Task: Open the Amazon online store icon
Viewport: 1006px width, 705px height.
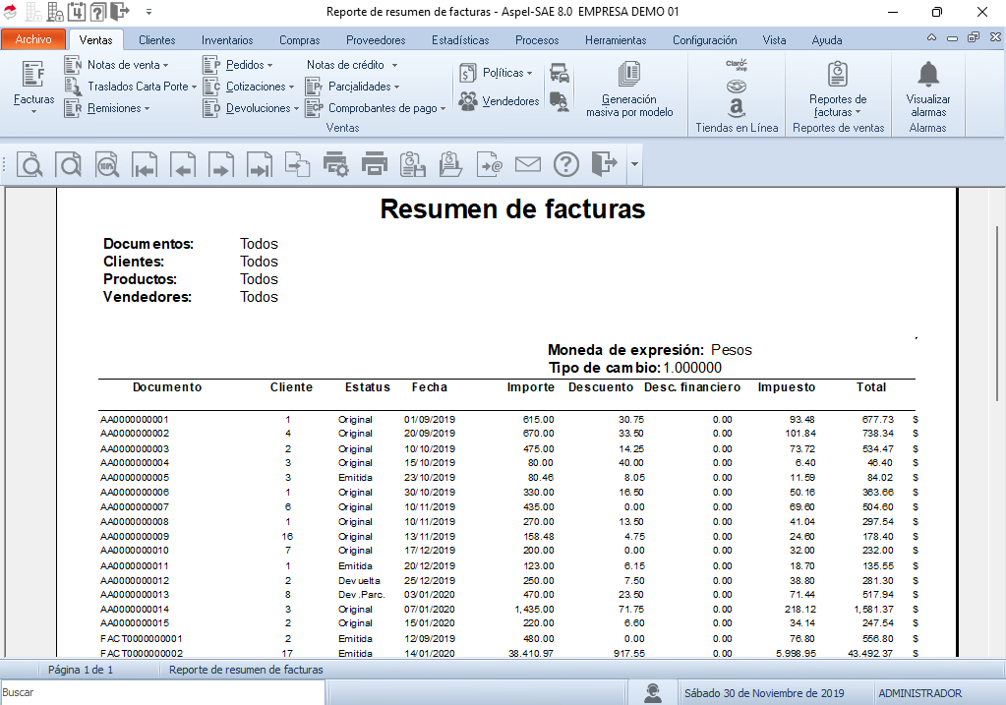Action: click(x=737, y=108)
